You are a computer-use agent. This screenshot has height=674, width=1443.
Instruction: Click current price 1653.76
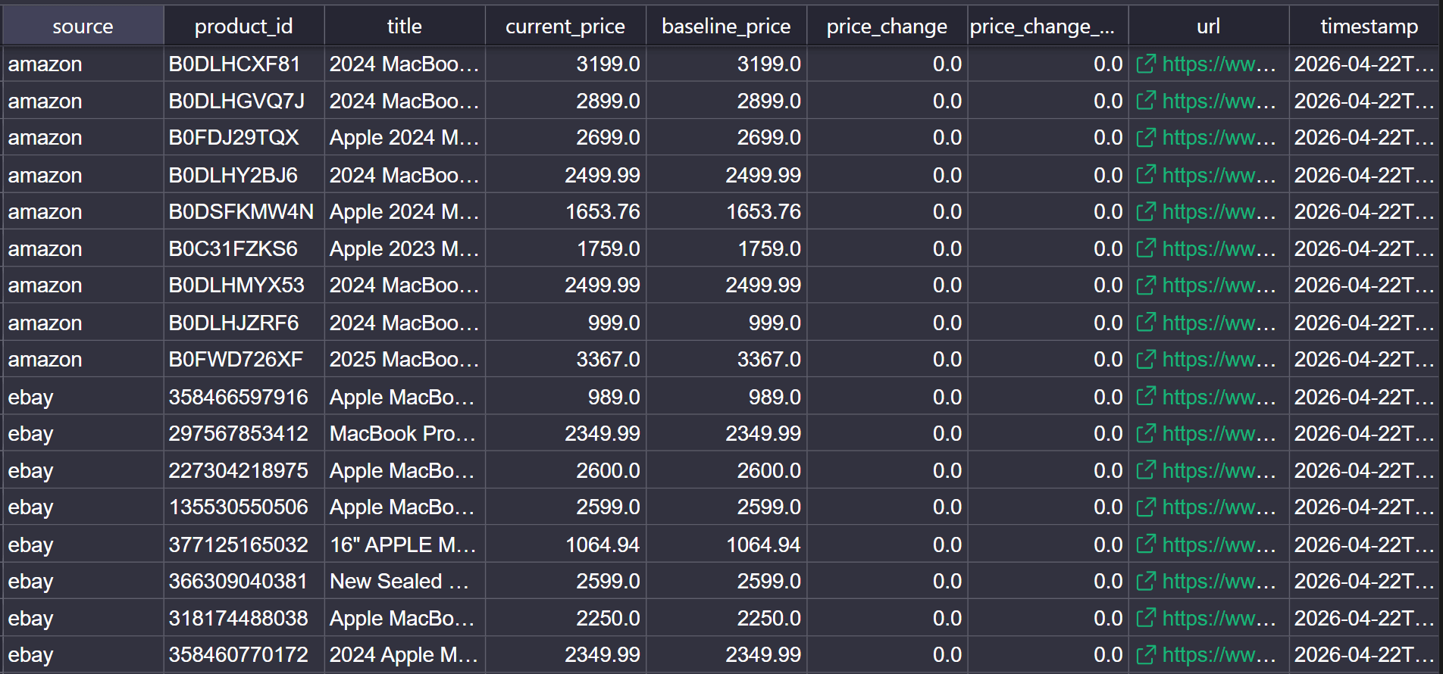[x=565, y=211]
